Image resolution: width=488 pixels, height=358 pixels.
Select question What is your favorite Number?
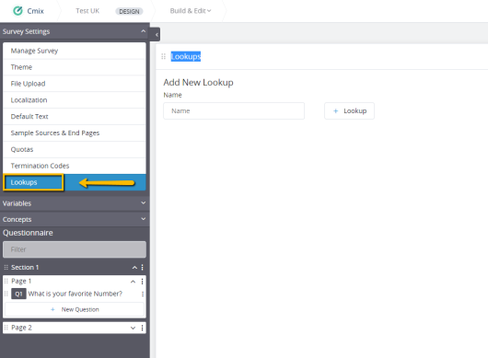75,294
